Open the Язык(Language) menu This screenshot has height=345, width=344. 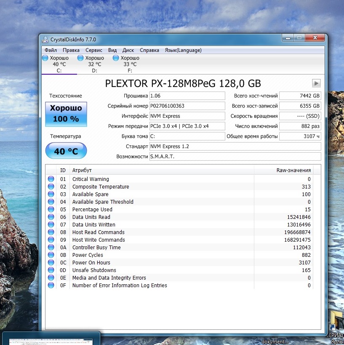pyautogui.click(x=183, y=50)
